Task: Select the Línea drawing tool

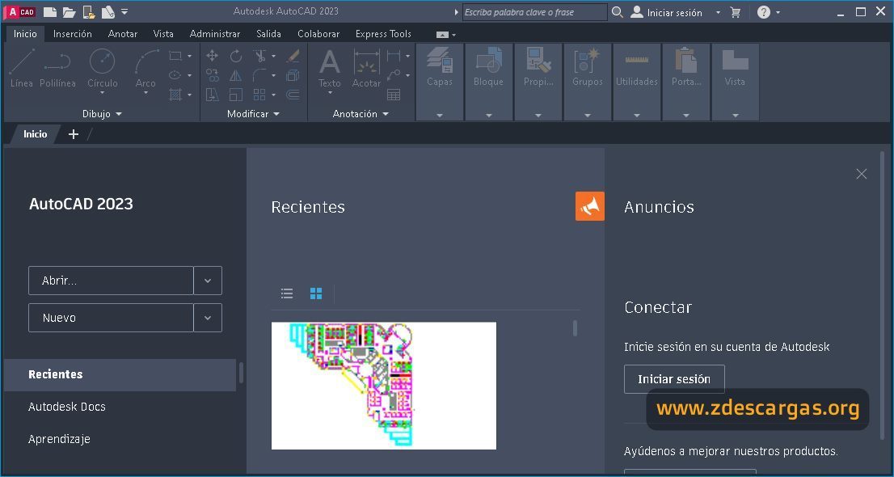Action: click(22, 69)
